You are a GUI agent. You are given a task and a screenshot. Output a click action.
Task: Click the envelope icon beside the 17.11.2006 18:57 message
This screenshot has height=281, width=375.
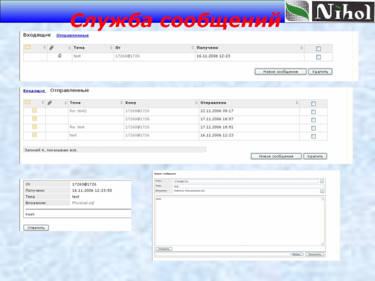[x=34, y=118]
